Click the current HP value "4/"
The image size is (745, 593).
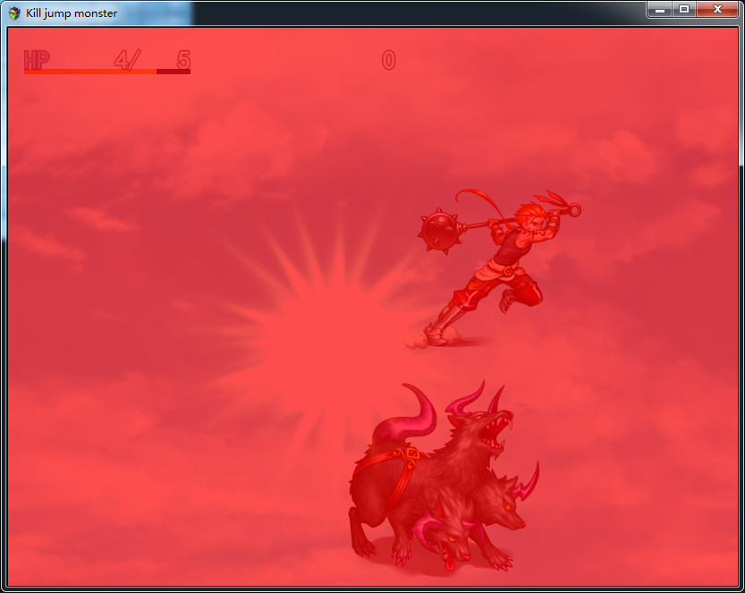[x=127, y=60]
